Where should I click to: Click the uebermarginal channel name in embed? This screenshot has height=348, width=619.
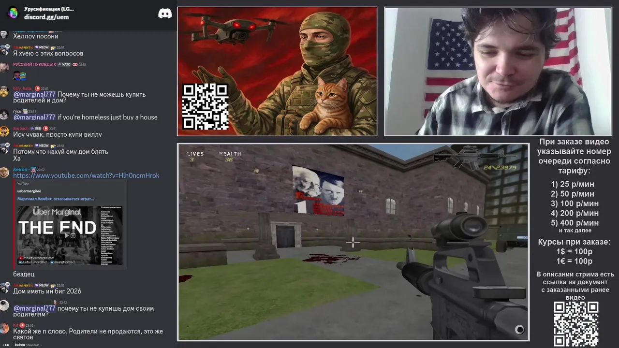(x=29, y=191)
